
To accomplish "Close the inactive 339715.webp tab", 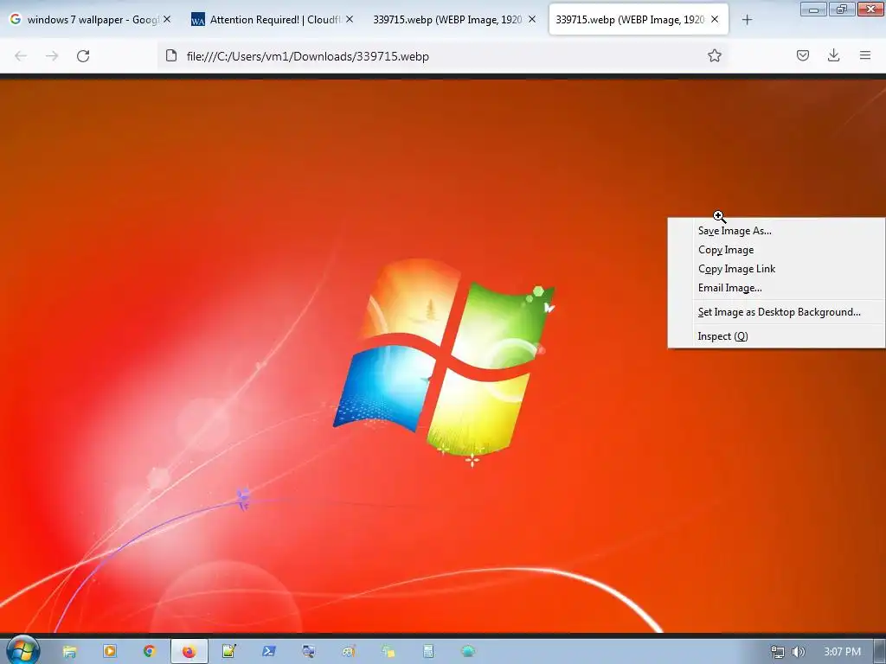I will 532,19.
